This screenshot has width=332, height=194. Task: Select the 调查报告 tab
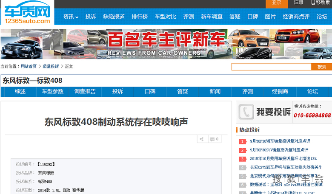click(85, 92)
